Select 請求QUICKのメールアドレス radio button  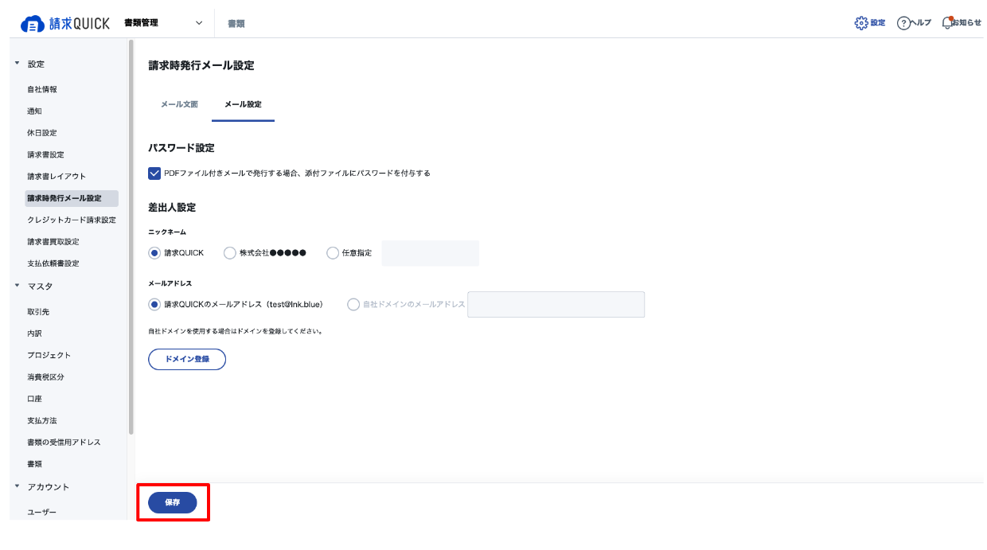click(154, 304)
